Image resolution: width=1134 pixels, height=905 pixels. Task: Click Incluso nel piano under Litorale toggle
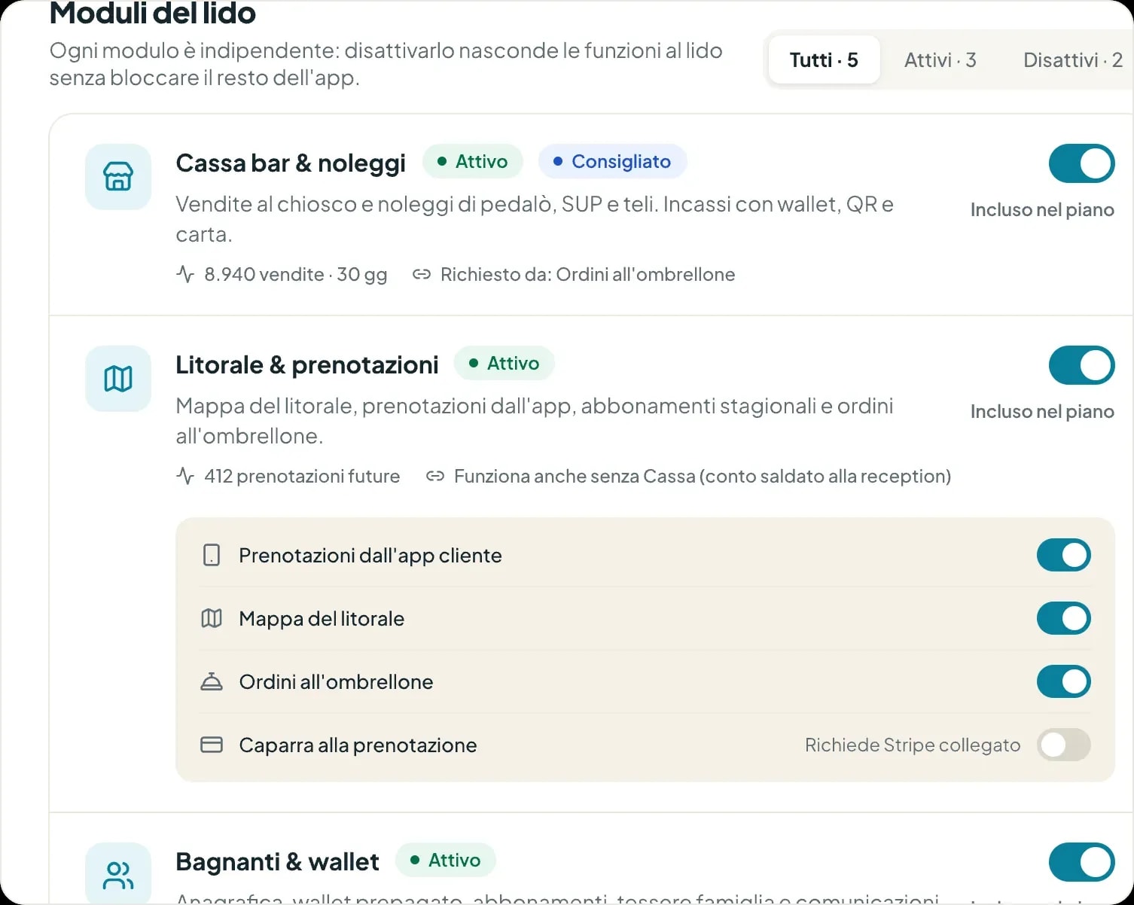point(1042,411)
